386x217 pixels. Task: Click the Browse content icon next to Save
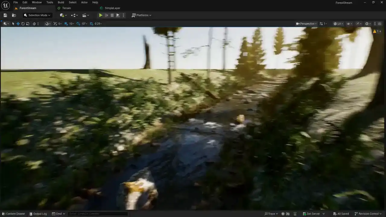coord(14,15)
